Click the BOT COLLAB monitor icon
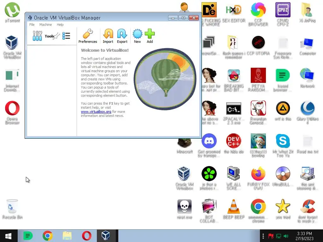The height and width of the screenshot is (242, 323). (209, 211)
